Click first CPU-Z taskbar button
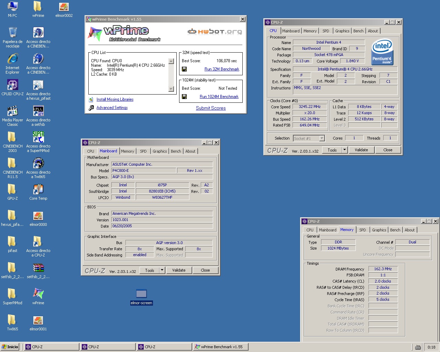This screenshot has width=440, height=352. click(x=52, y=347)
